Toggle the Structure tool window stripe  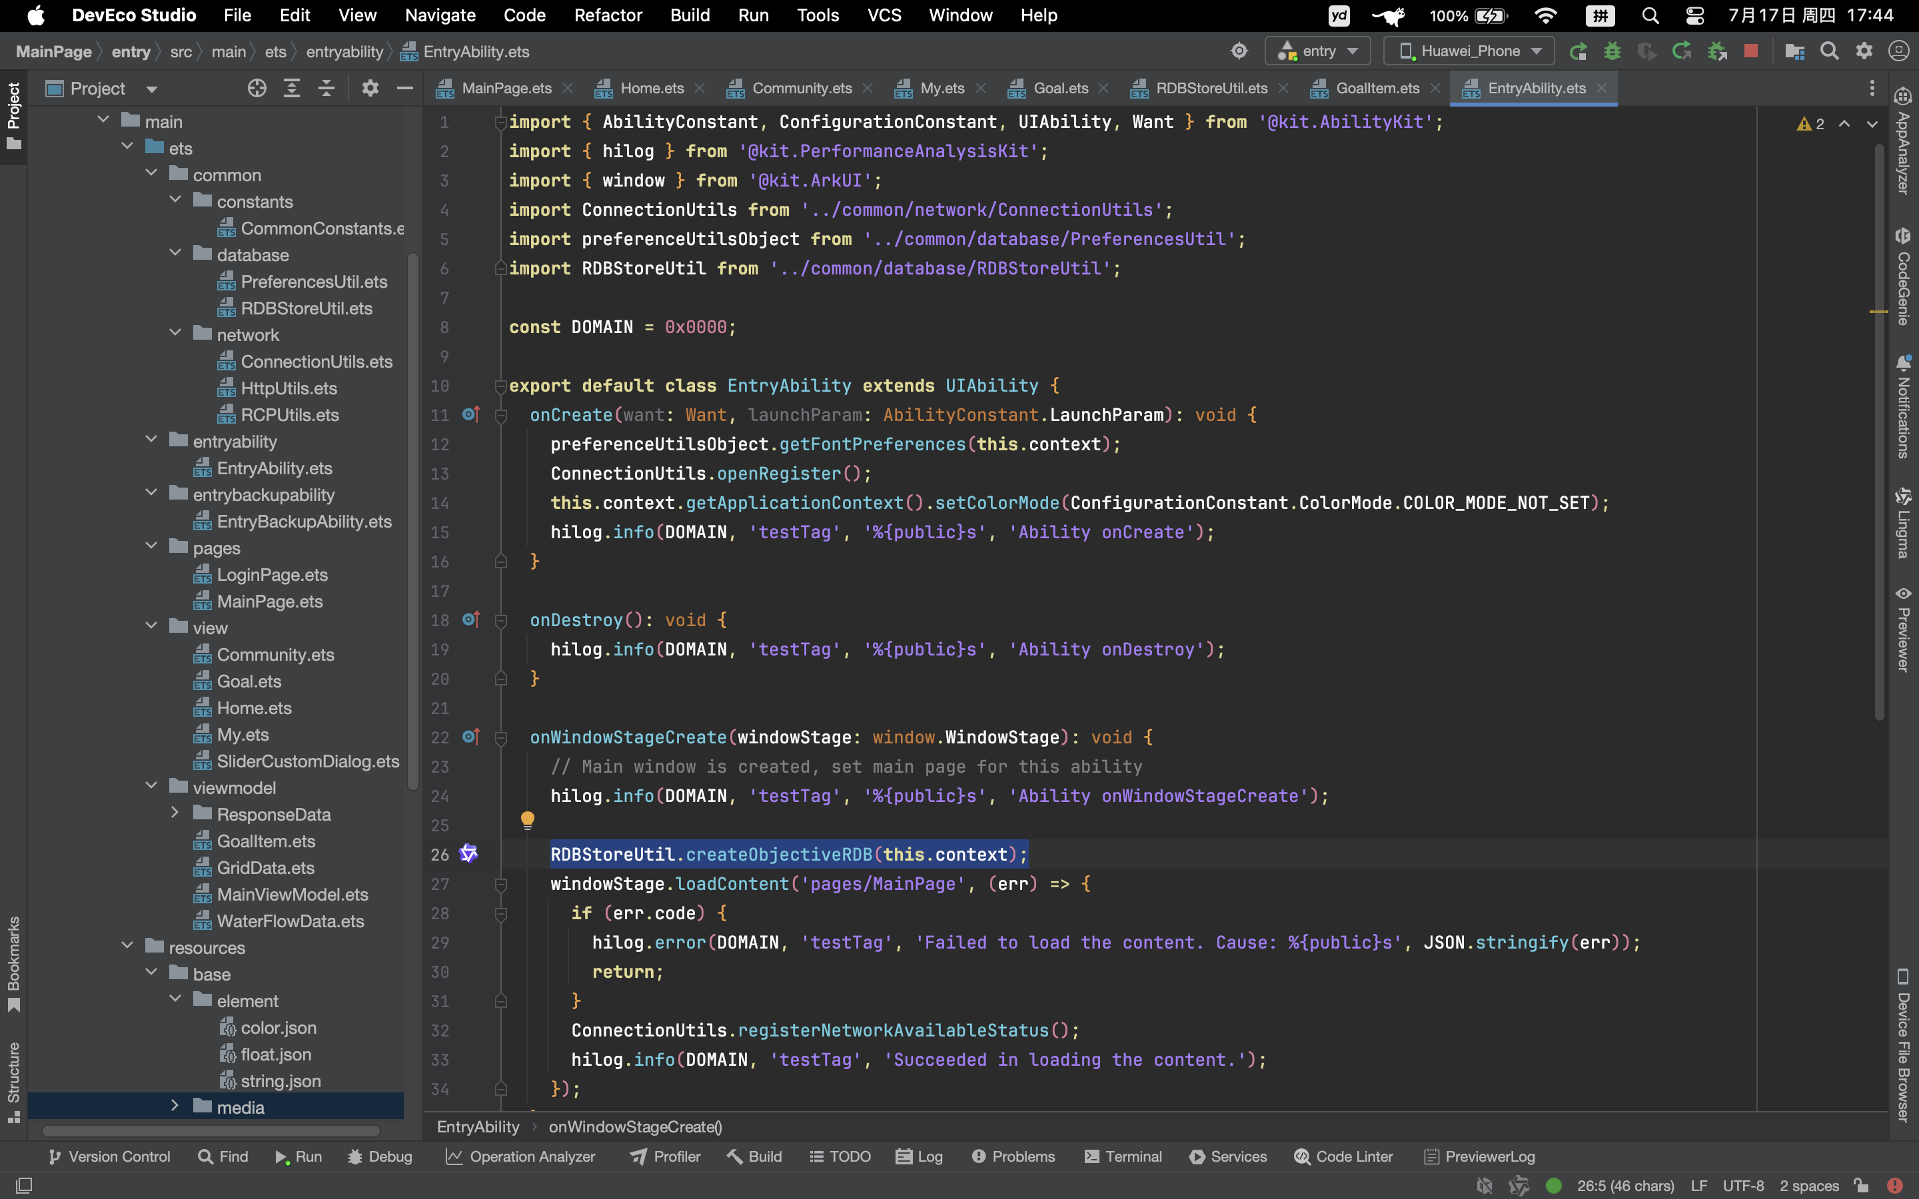tap(13, 1082)
